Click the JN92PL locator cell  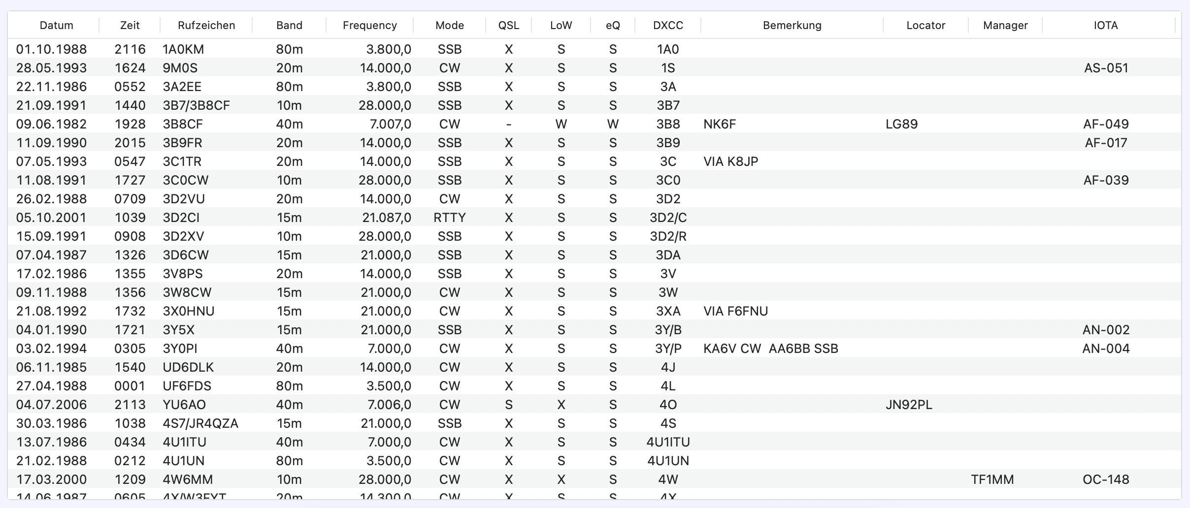pyautogui.click(x=908, y=405)
